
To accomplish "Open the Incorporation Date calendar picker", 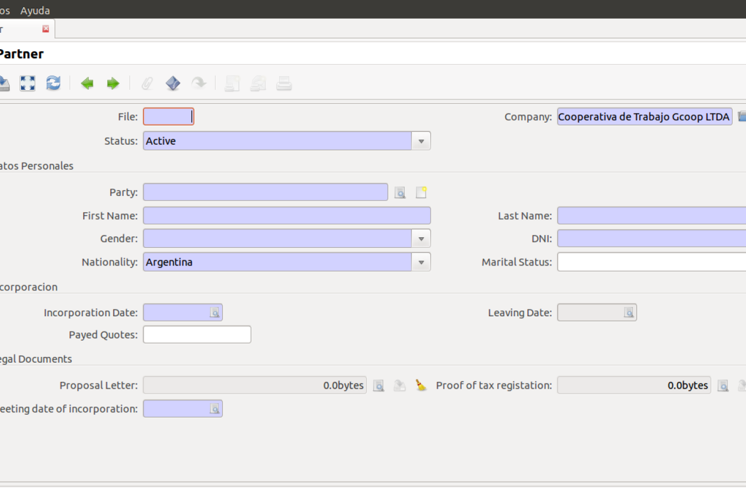I will coord(215,312).
